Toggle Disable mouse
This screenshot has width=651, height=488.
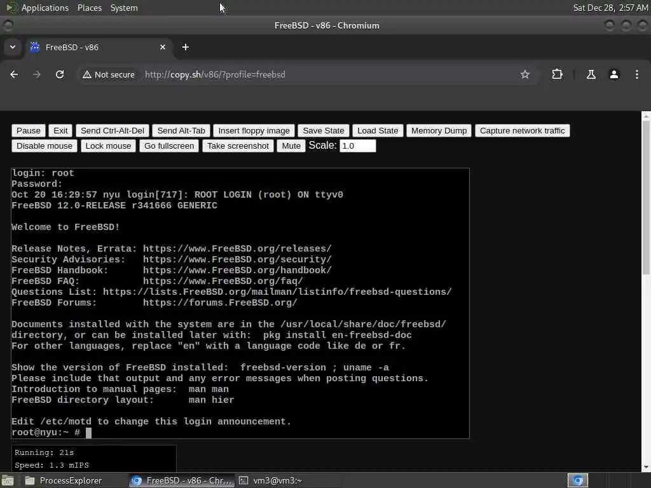coord(45,146)
